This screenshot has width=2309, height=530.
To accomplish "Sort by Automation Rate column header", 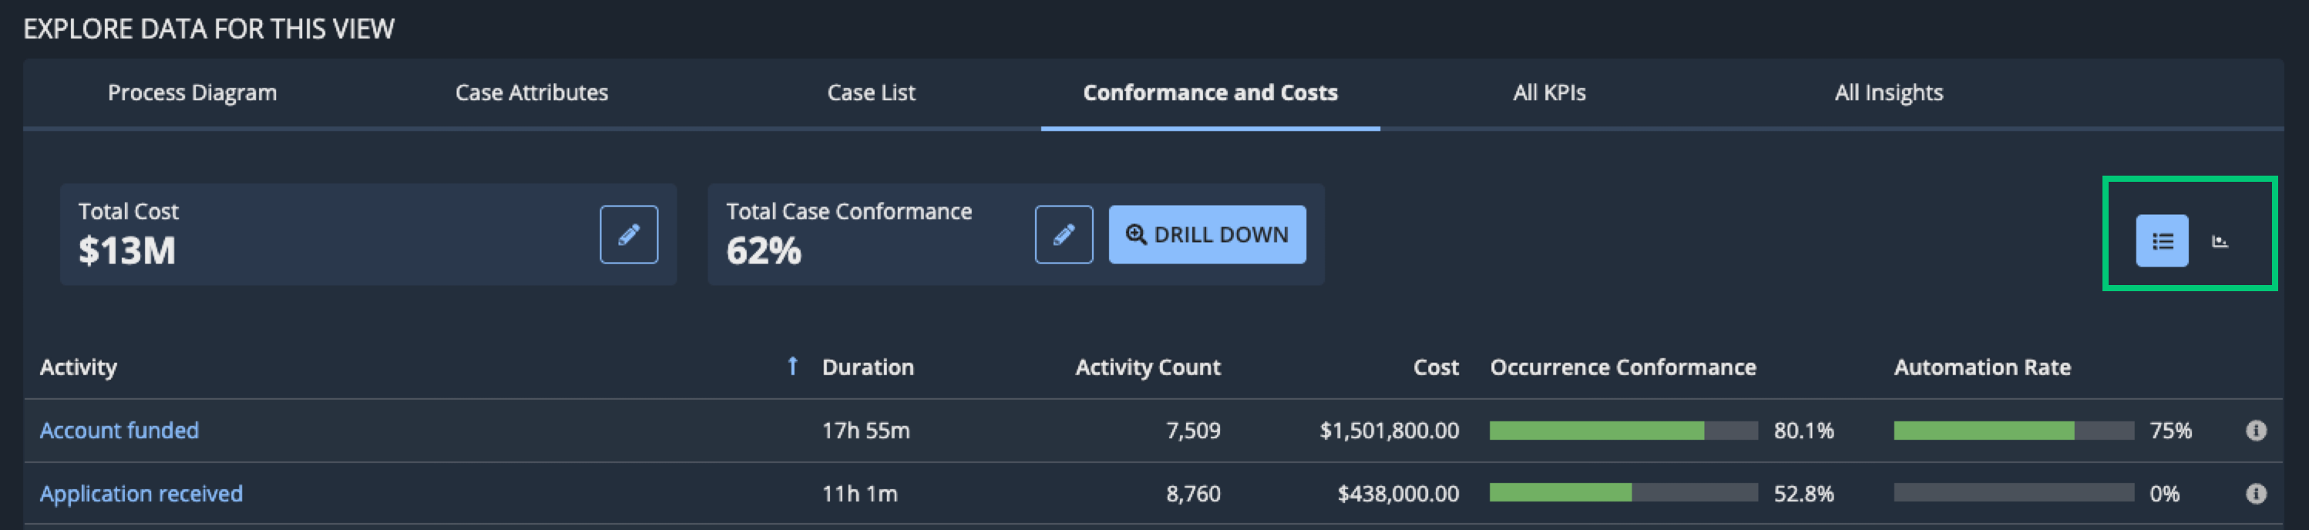I will (x=1981, y=367).
